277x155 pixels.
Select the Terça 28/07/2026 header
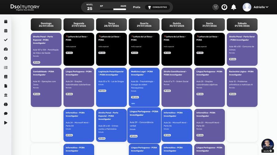click(x=111, y=25)
